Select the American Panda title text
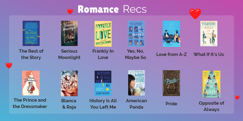The image size is (243, 121). point(136,104)
